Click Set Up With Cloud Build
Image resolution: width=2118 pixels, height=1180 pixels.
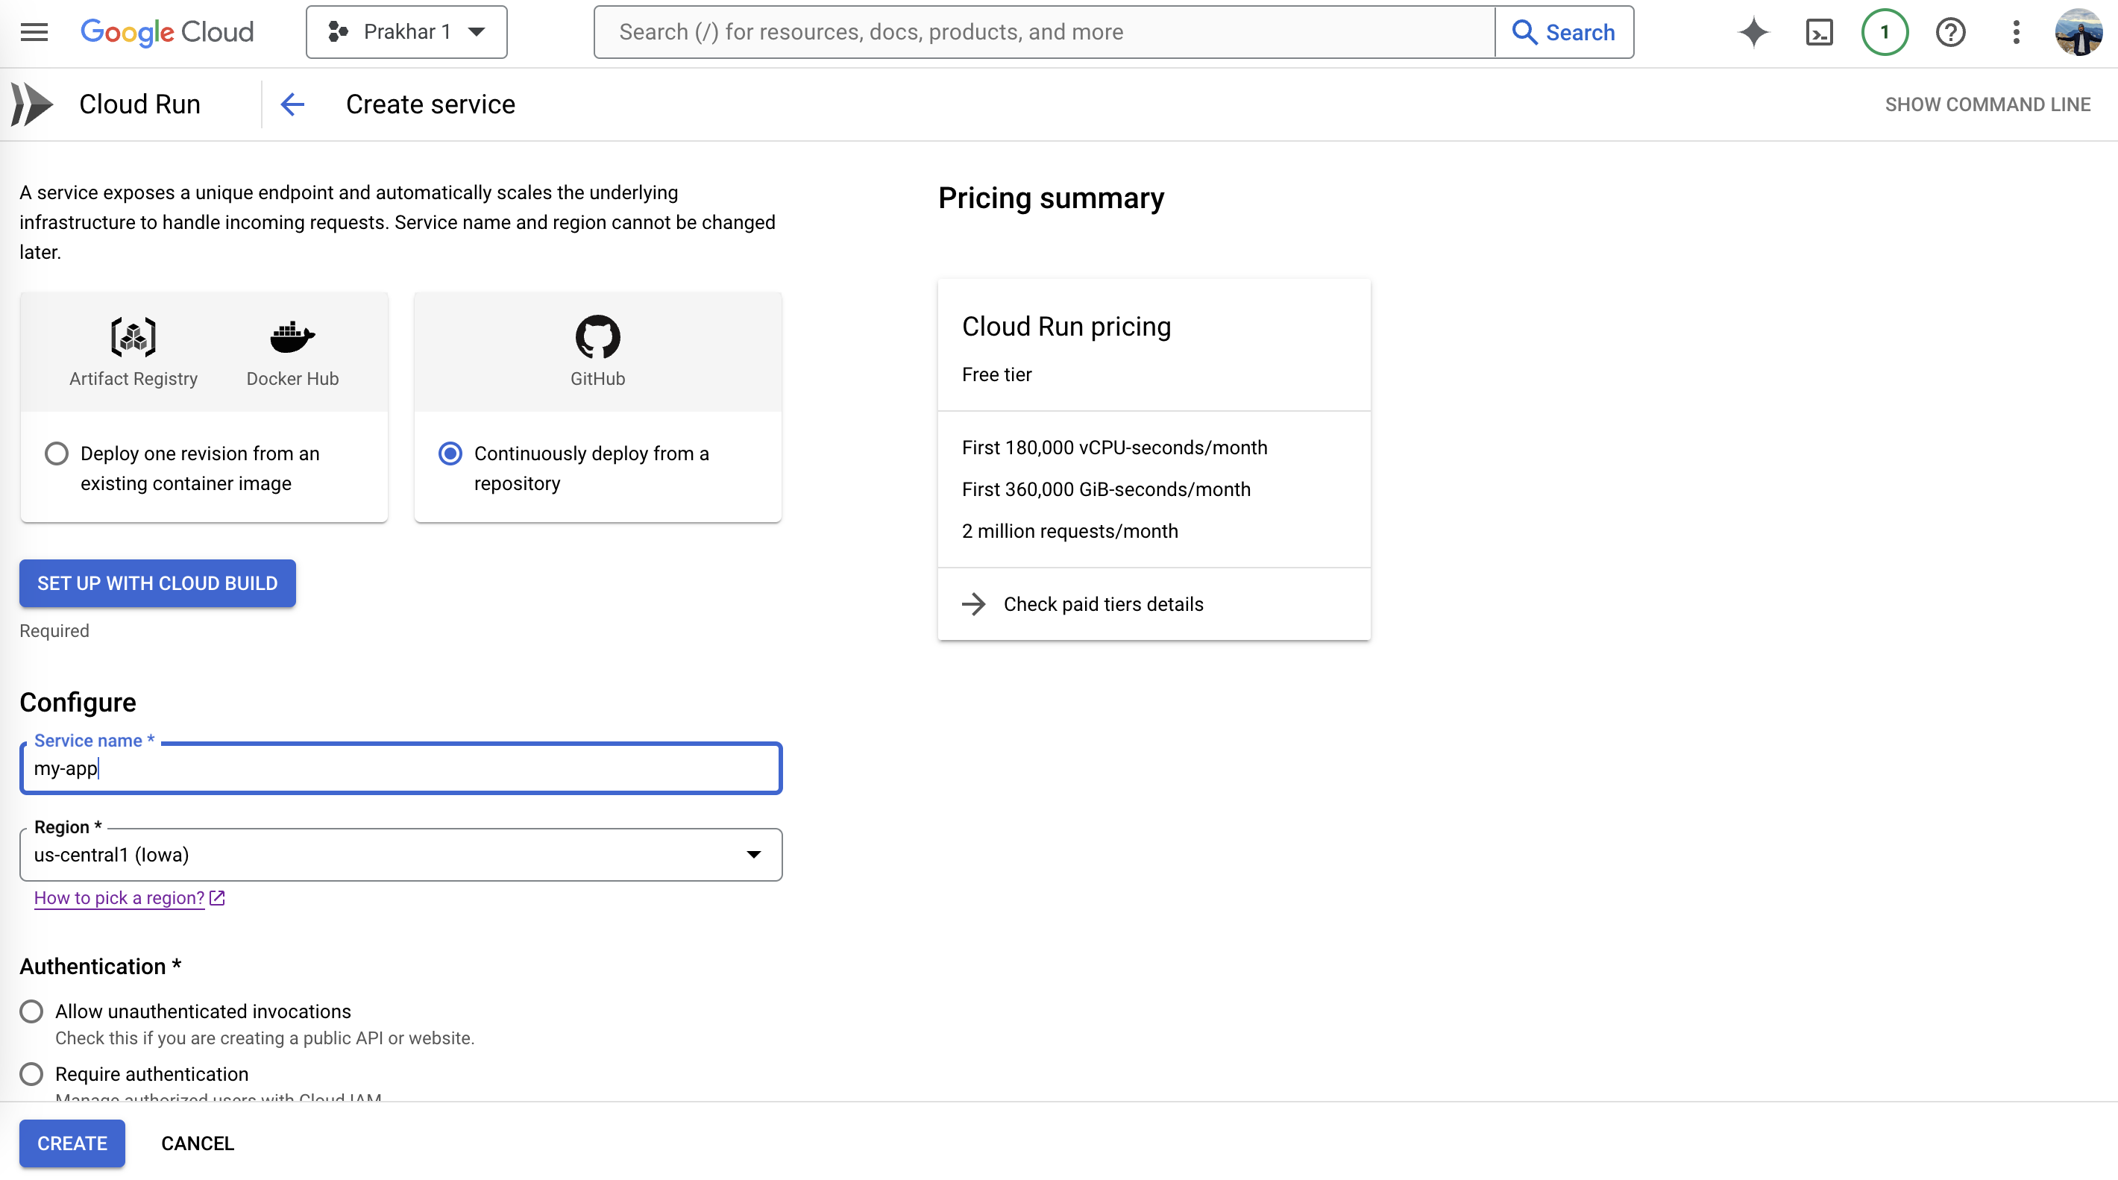[156, 583]
